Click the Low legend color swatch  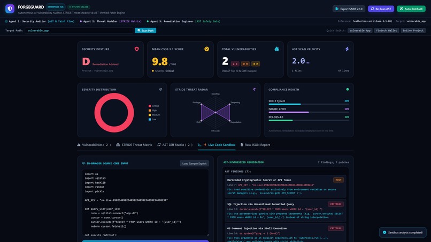point(150,120)
